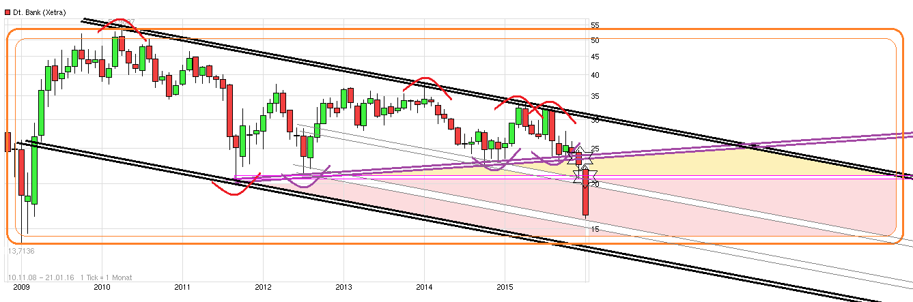913x302 pixels.
Task: Click the 15 price axis label
Action: point(595,229)
